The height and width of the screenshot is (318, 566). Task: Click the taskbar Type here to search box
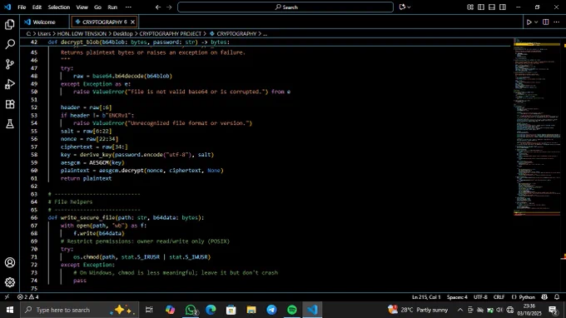pyautogui.click(x=79, y=310)
